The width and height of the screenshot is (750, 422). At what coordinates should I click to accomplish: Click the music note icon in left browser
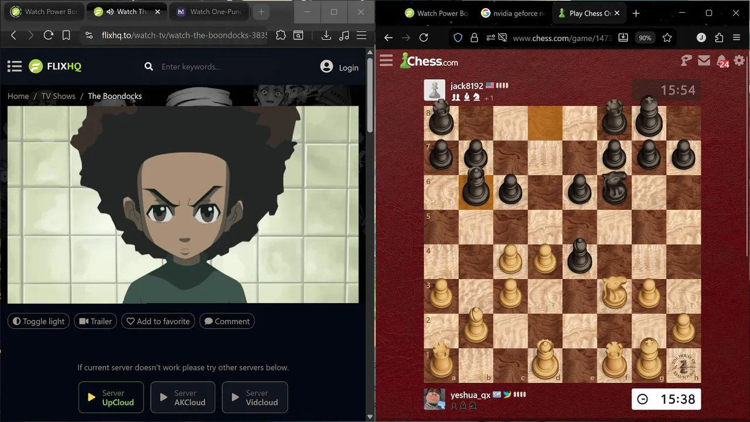344,35
